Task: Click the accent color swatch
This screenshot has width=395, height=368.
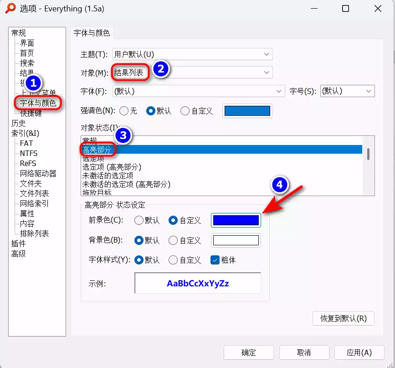Action: click(x=247, y=110)
